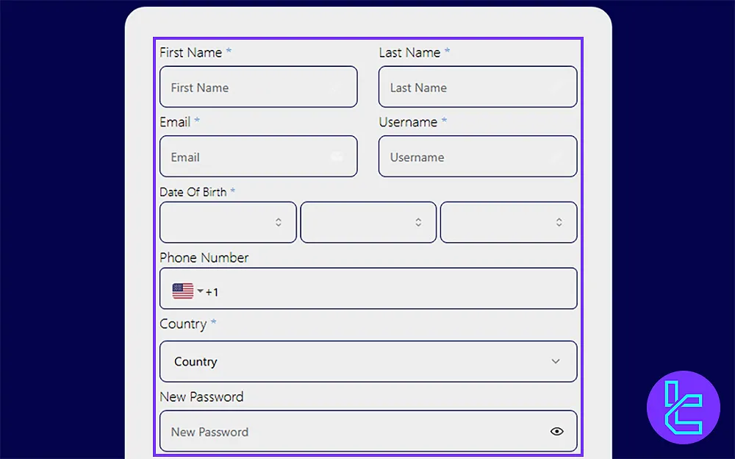Focus the Last Name text box
This screenshot has height=459, width=735.
477,88
